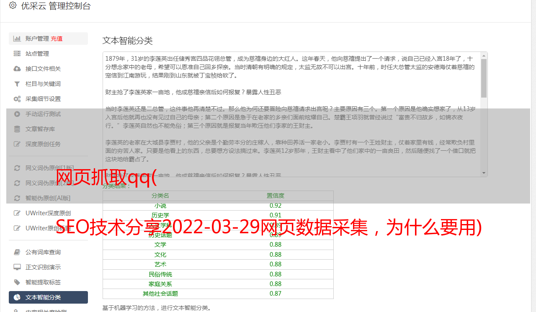Click the refresh icon next to 同义词伪原创[2版]
The height and width of the screenshot is (312, 536).
17,183
